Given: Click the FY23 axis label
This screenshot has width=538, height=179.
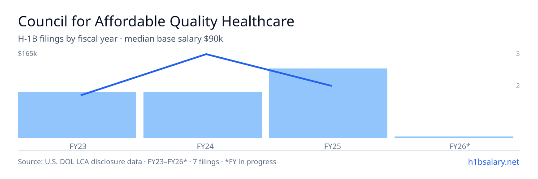Looking at the screenshot, I should pos(77,146).
